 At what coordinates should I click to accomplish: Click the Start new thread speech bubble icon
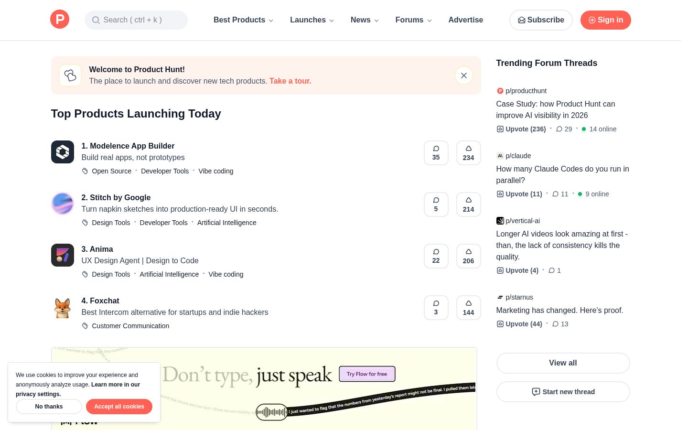pyautogui.click(x=536, y=392)
